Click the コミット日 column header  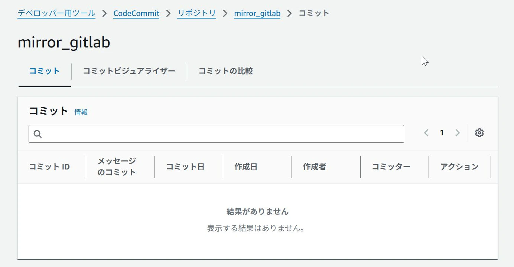click(x=185, y=167)
